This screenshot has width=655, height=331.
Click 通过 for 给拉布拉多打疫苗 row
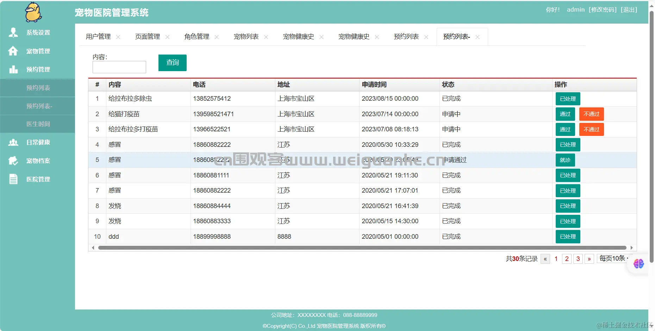click(x=565, y=130)
